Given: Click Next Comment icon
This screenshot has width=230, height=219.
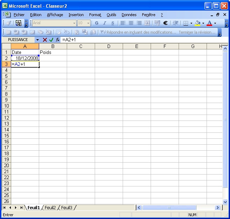Looking at the screenshot, I should tap(24, 32).
